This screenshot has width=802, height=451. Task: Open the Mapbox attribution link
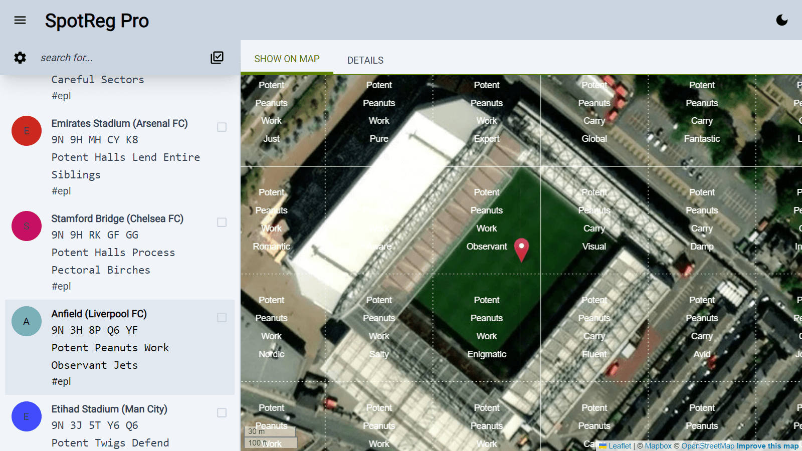pos(658,446)
